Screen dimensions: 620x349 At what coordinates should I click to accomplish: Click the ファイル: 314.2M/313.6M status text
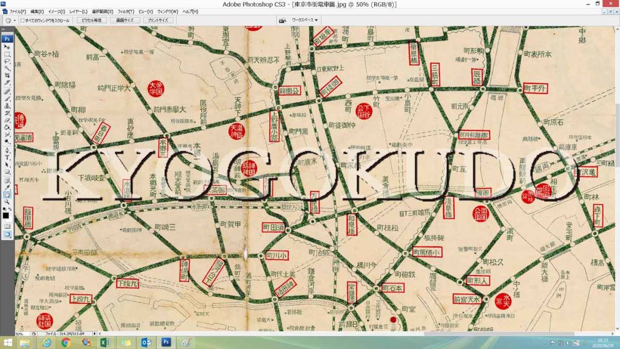66,334
